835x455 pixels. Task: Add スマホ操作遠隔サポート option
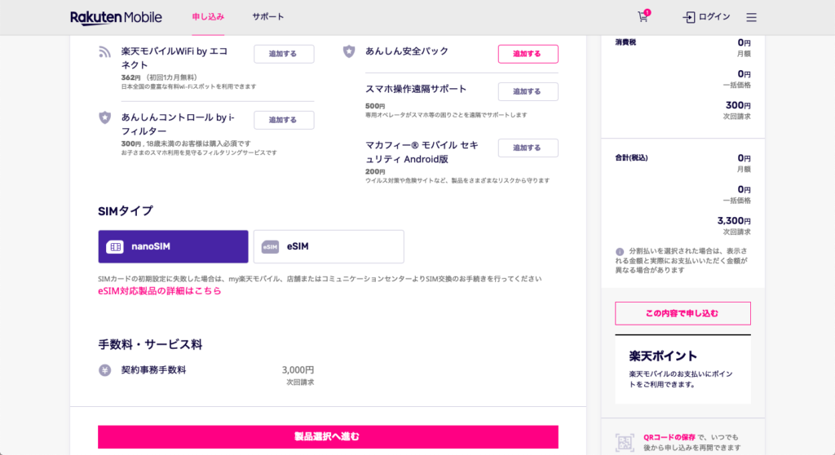[x=528, y=91]
